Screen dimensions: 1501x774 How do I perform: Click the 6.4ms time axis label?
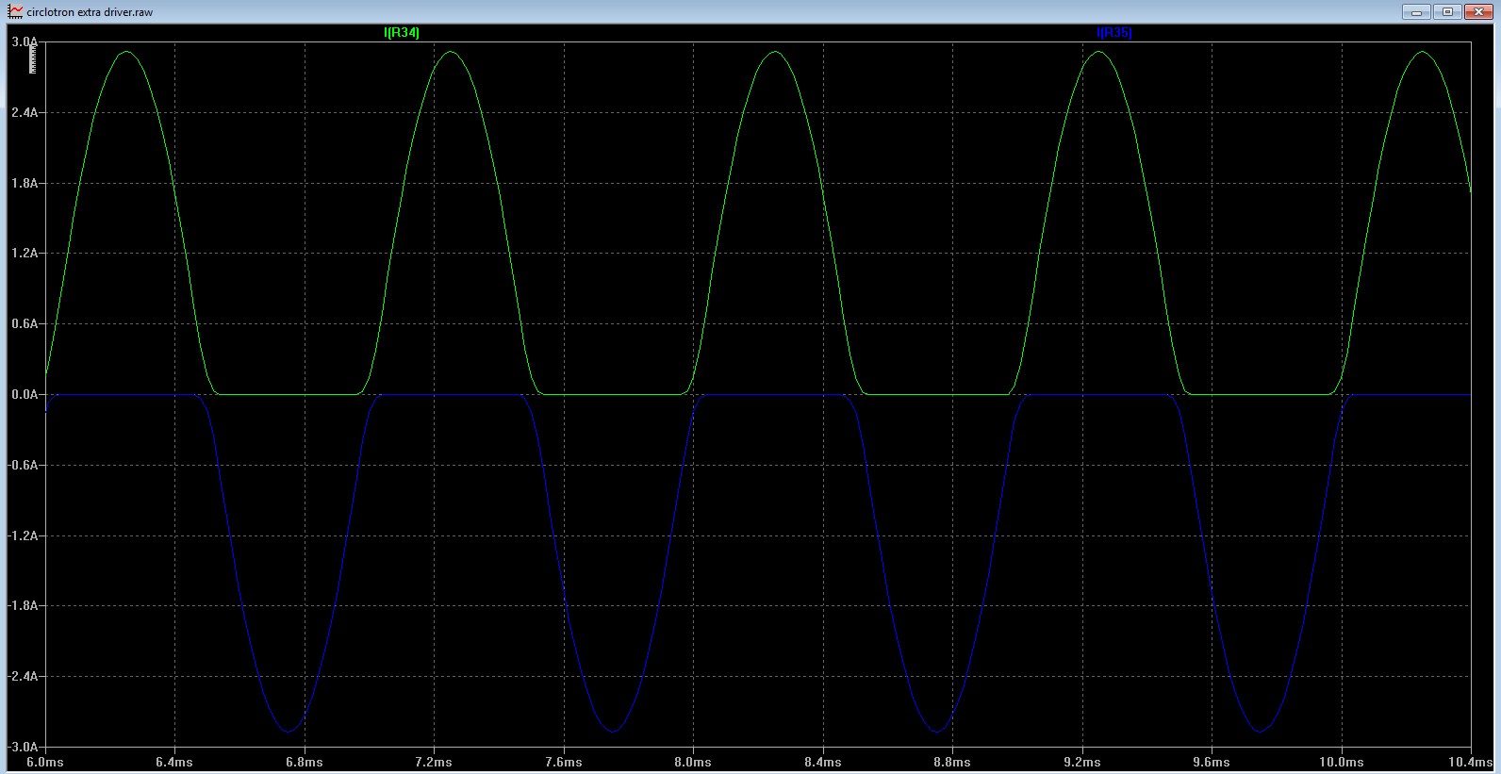[174, 762]
